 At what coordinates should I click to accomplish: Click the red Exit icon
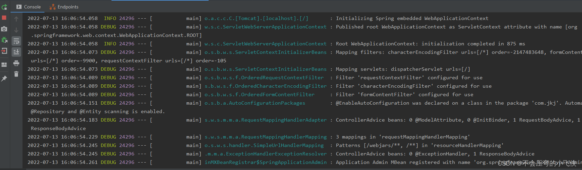pos(4,51)
